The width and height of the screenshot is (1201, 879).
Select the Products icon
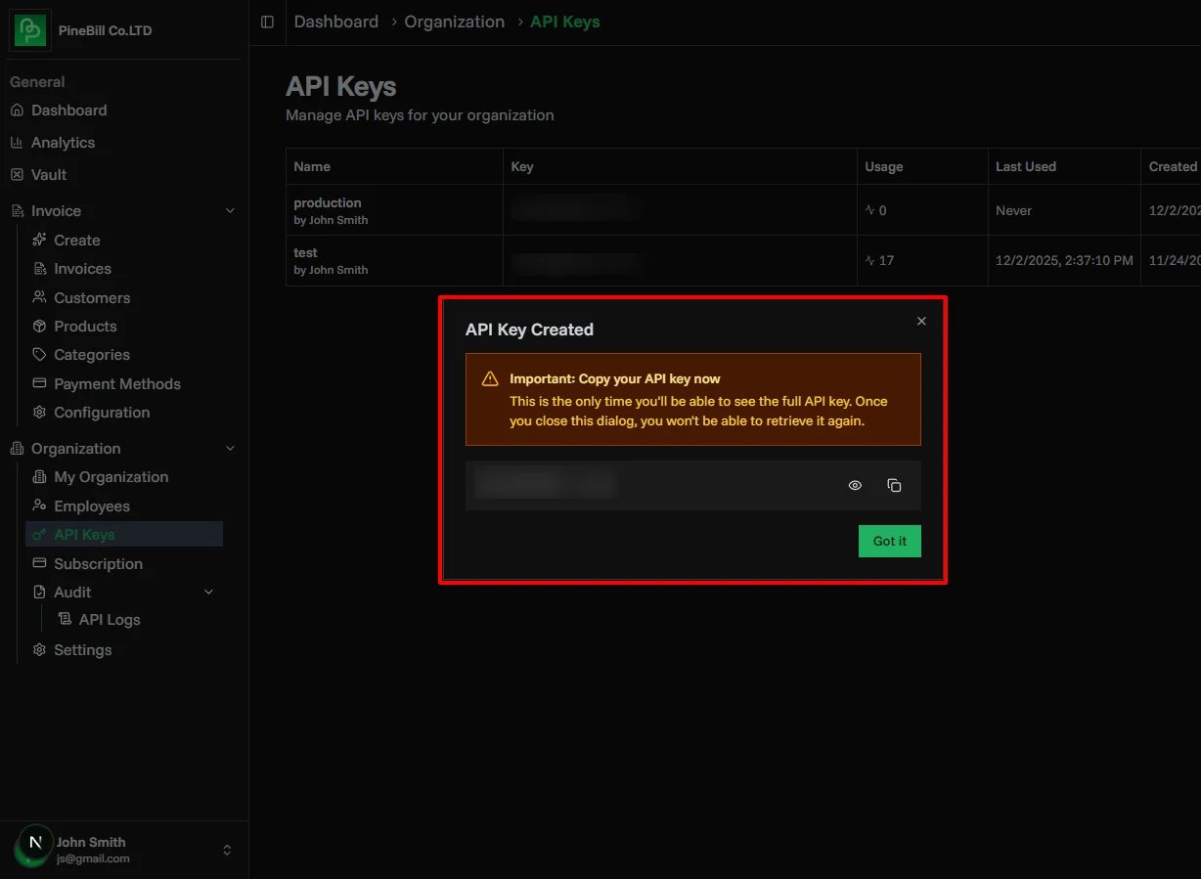click(39, 326)
